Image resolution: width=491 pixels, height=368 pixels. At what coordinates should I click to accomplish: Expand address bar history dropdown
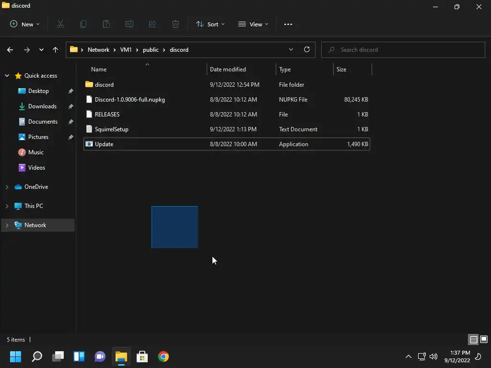pos(291,49)
